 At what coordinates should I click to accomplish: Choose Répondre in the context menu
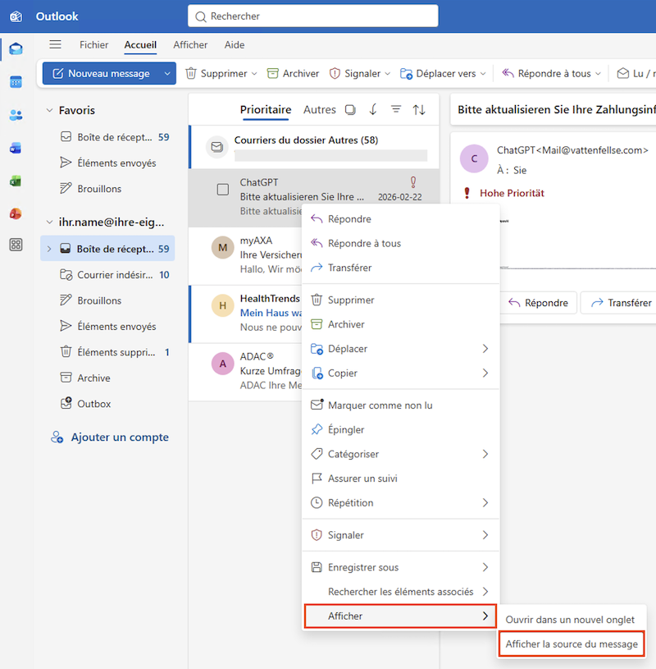[400, 219]
